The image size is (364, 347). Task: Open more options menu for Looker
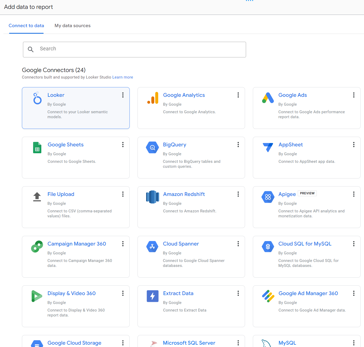[123, 95]
